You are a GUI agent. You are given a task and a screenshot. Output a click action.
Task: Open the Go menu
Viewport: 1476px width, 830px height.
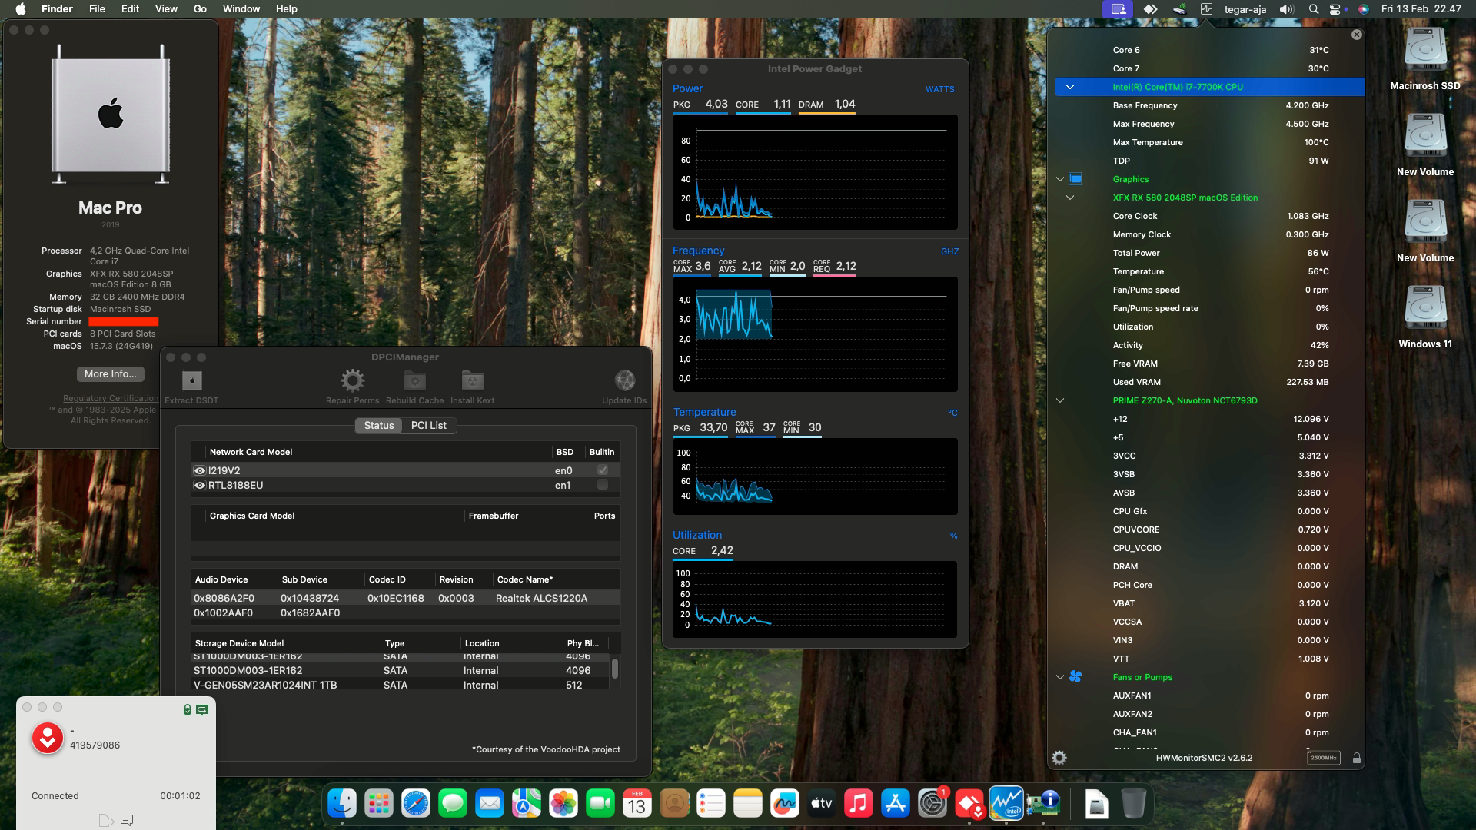coord(200,9)
